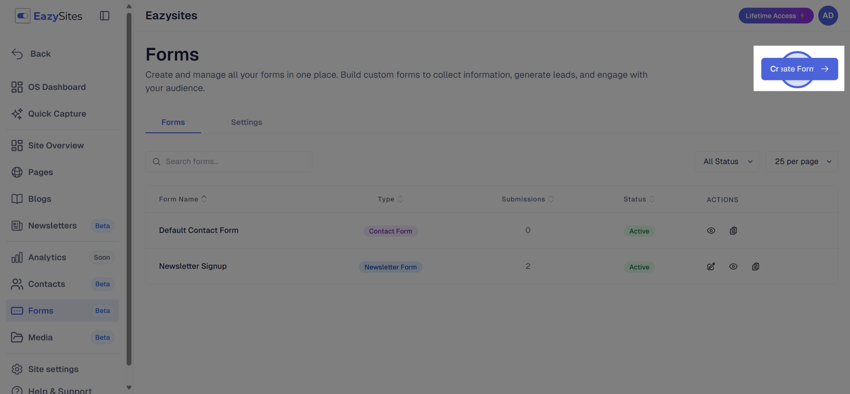The image size is (850, 394).
Task: Preview Default Contact Form eye icon
Action: (x=711, y=231)
